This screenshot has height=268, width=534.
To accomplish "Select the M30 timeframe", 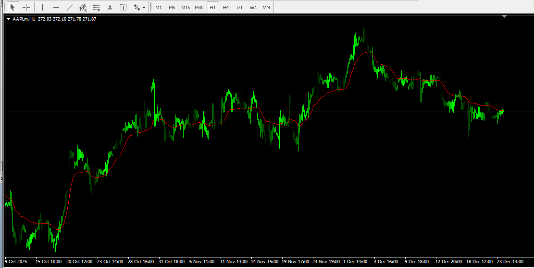I will click(199, 7).
